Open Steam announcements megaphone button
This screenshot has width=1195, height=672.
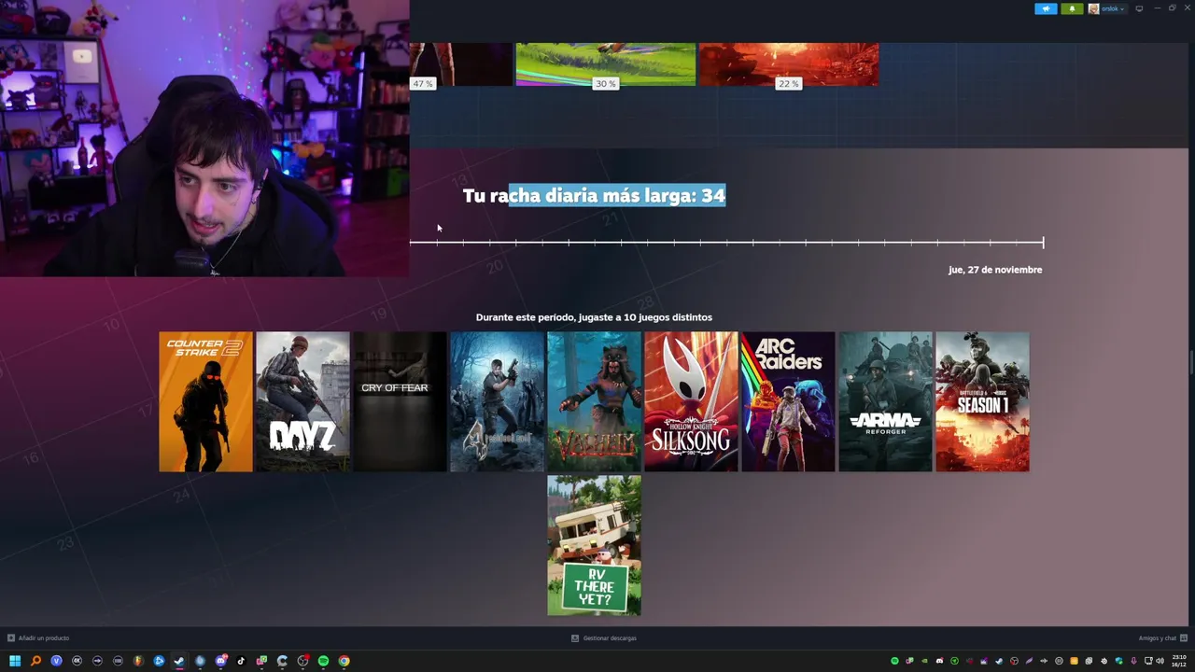[1046, 8]
